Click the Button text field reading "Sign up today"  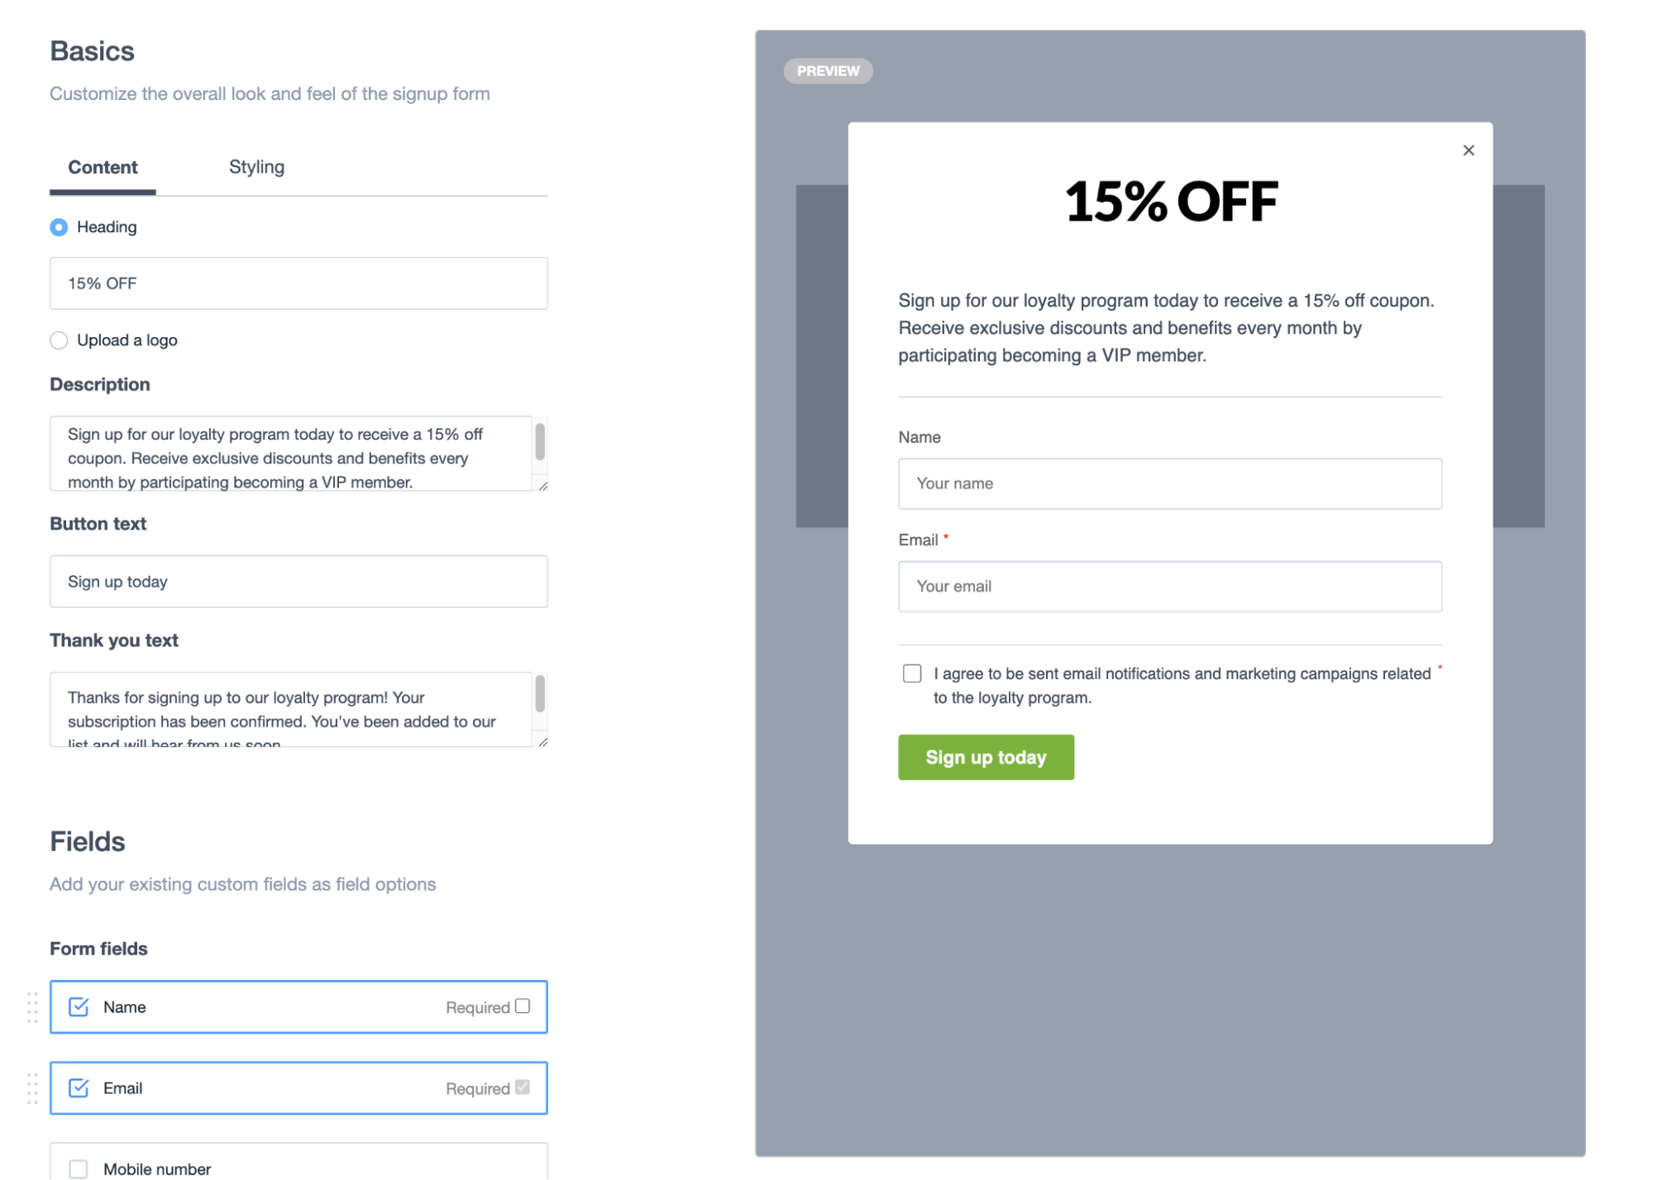[298, 581]
